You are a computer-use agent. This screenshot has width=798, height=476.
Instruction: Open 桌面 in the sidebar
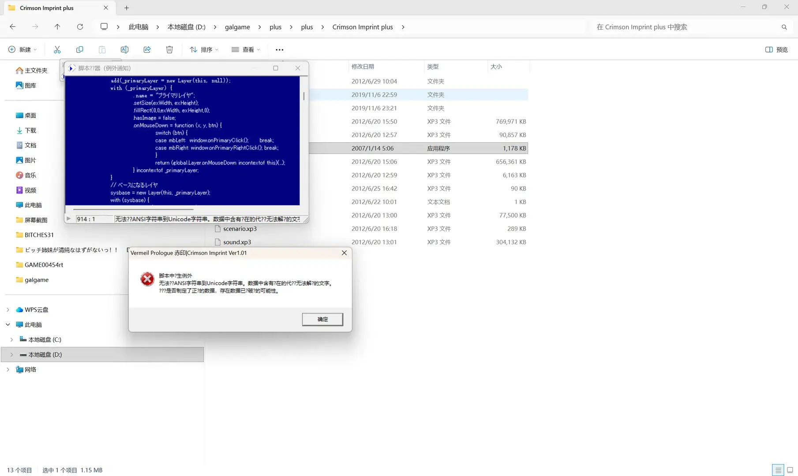[26, 115]
